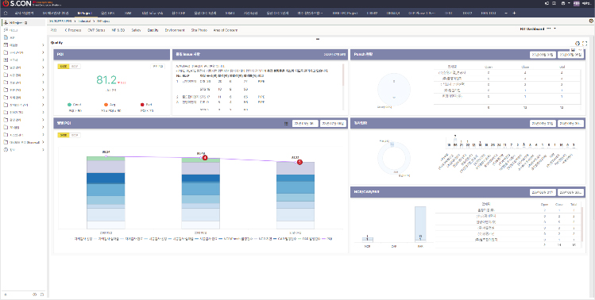Viewport: 595px width, 300px height.
Task: Select the yellow toggle in monthly PQI panel
Action: coord(64,135)
